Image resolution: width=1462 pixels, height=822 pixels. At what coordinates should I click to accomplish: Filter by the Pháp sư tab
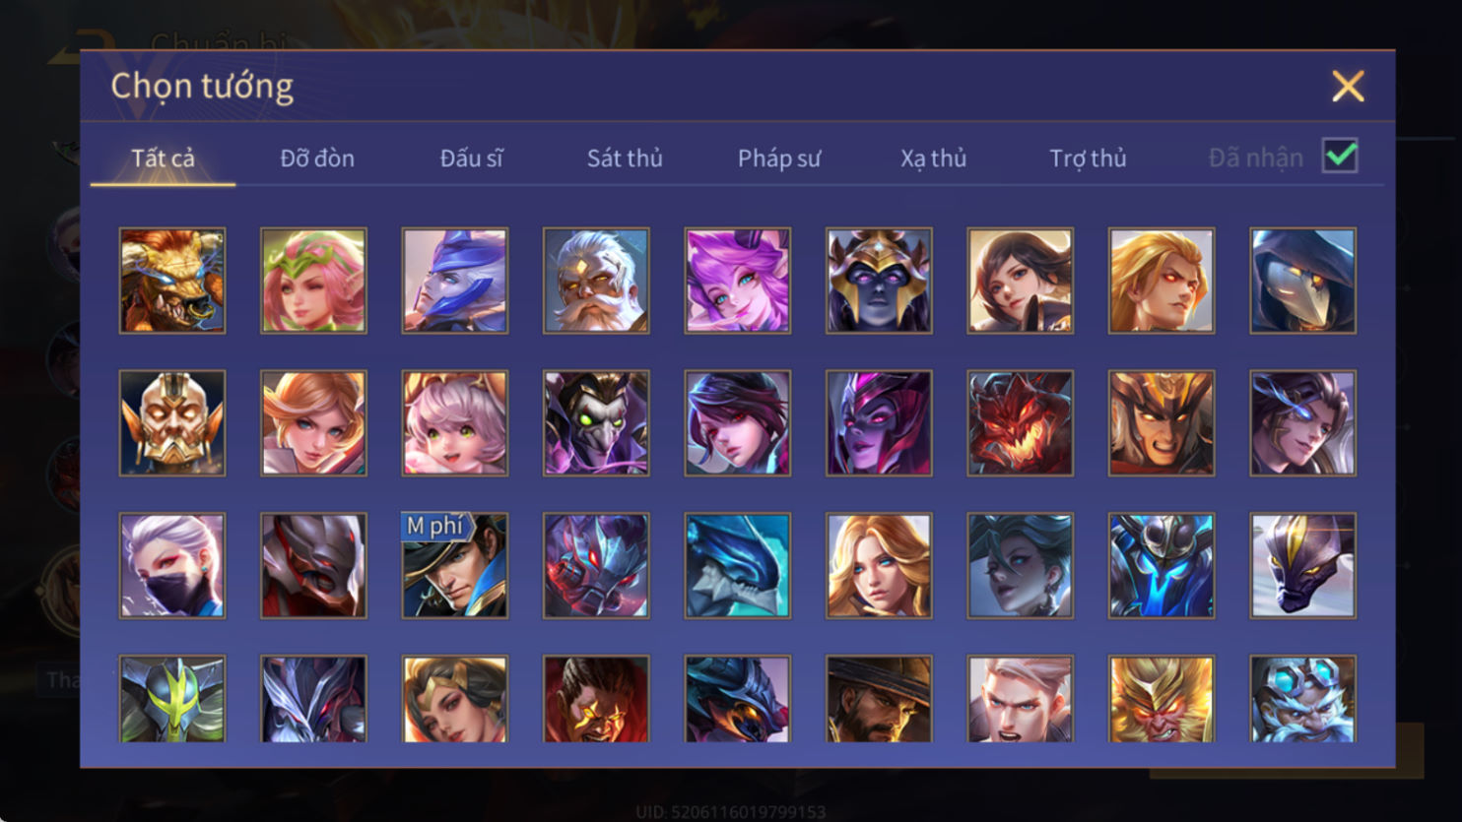click(779, 158)
